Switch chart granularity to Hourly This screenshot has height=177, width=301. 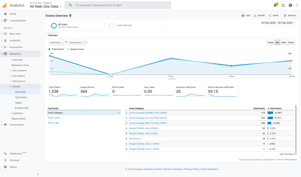click(x=270, y=42)
